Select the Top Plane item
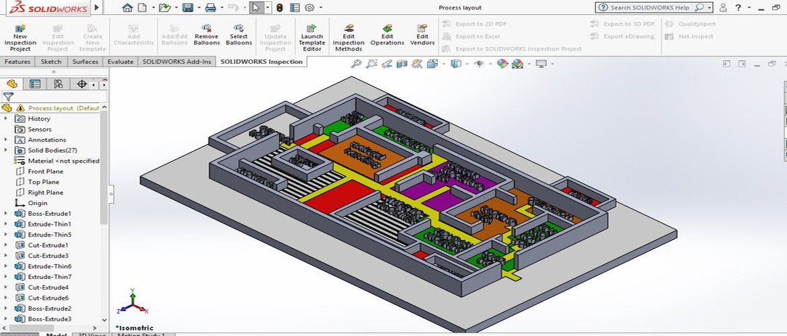 (43, 182)
